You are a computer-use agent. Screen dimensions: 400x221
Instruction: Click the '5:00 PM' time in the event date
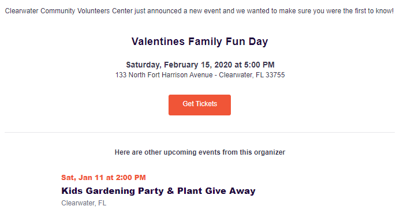(259, 65)
